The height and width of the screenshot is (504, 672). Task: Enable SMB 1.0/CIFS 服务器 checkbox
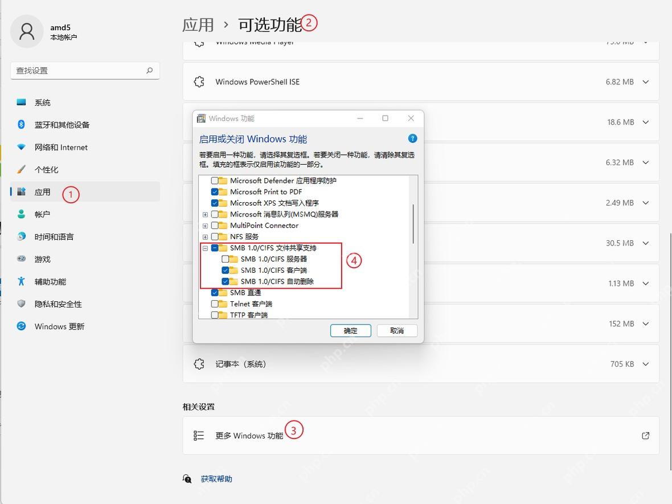tap(225, 259)
